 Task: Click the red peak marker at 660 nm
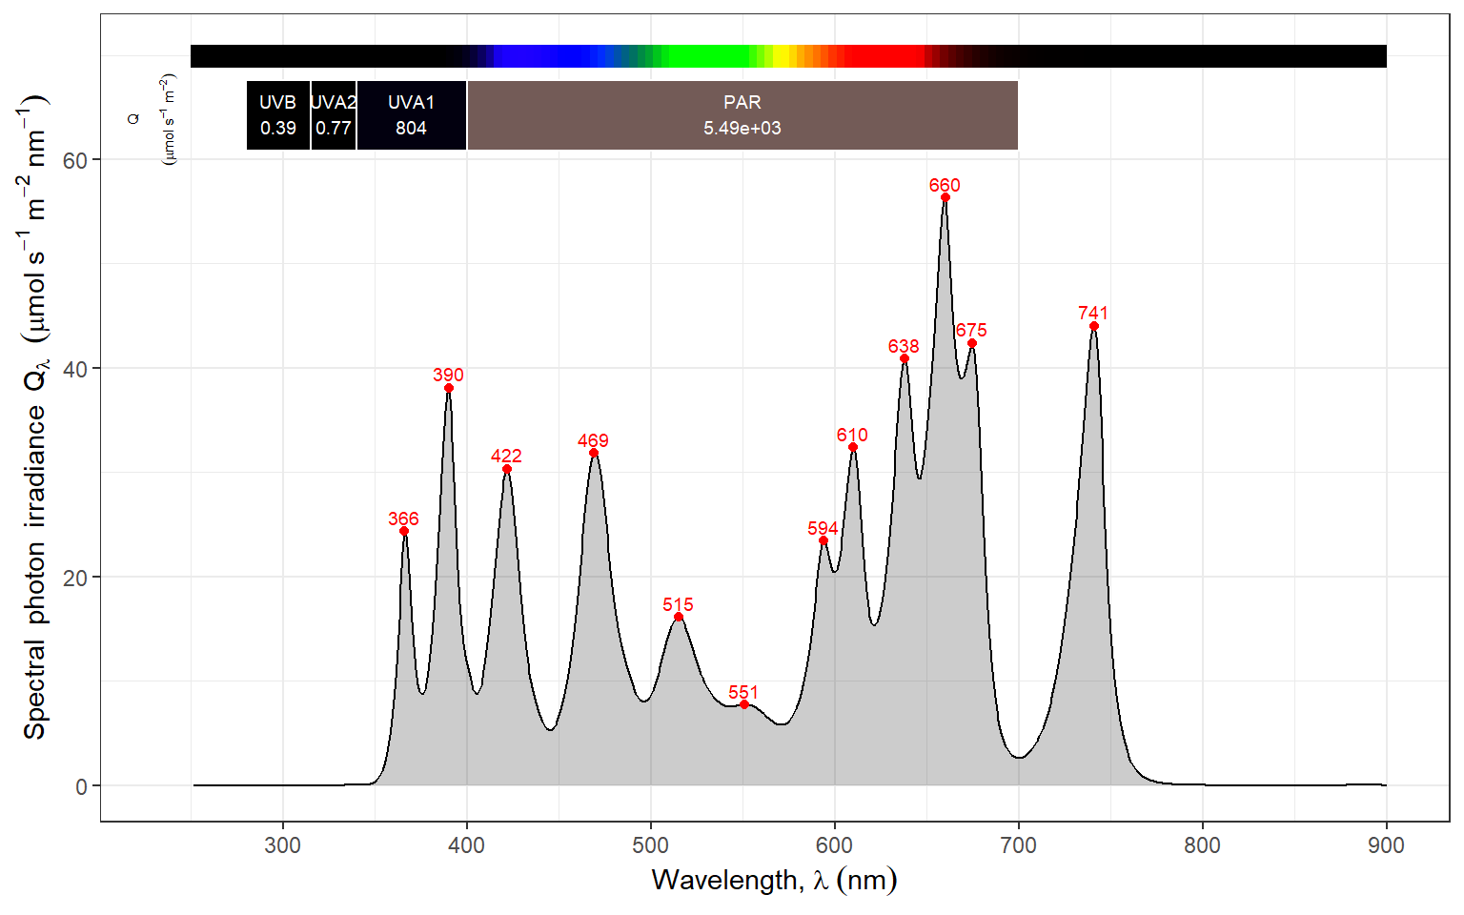pyautogui.click(x=945, y=197)
